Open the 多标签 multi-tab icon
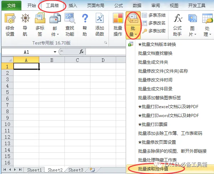The height and width of the screenshot is (174, 214). [x=40, y=18]
